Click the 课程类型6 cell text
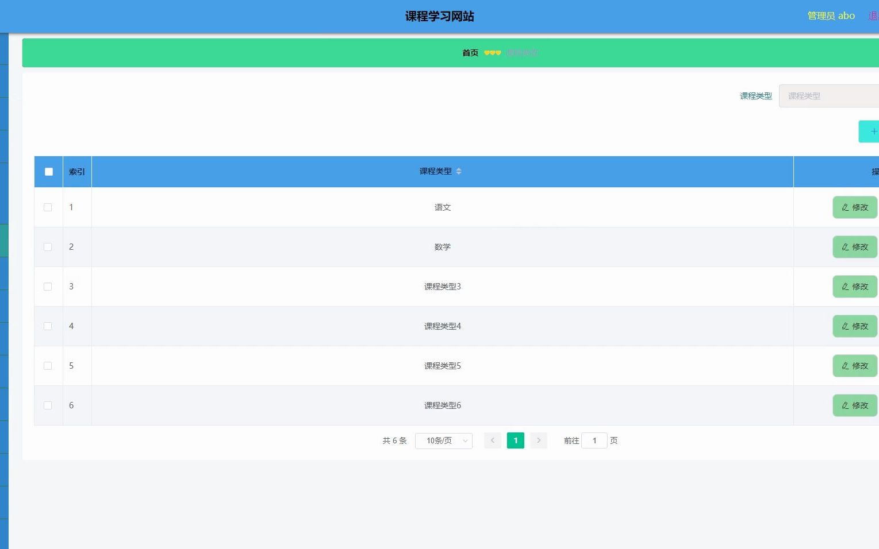Image resolution: width=879 pixels, height=549 pixels. [x=443, y=405]
